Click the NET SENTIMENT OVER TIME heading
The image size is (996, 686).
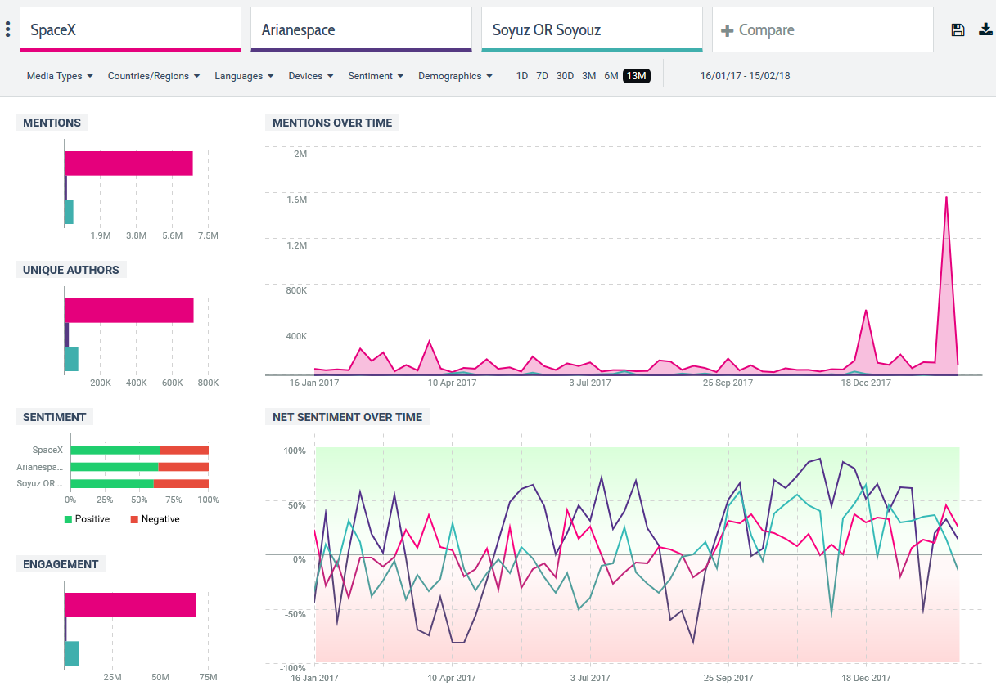coord(348,417)
